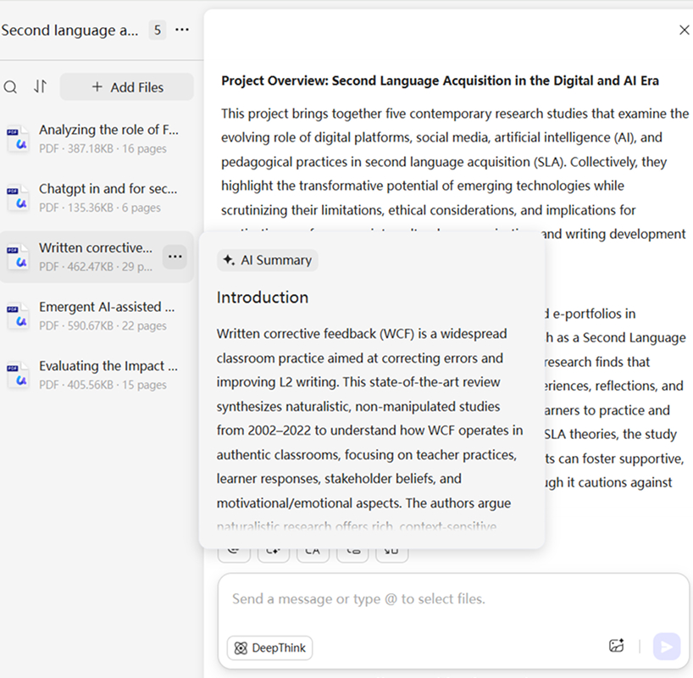
Task: Open more options for Written corrective file
Action: tap(175, 256)
